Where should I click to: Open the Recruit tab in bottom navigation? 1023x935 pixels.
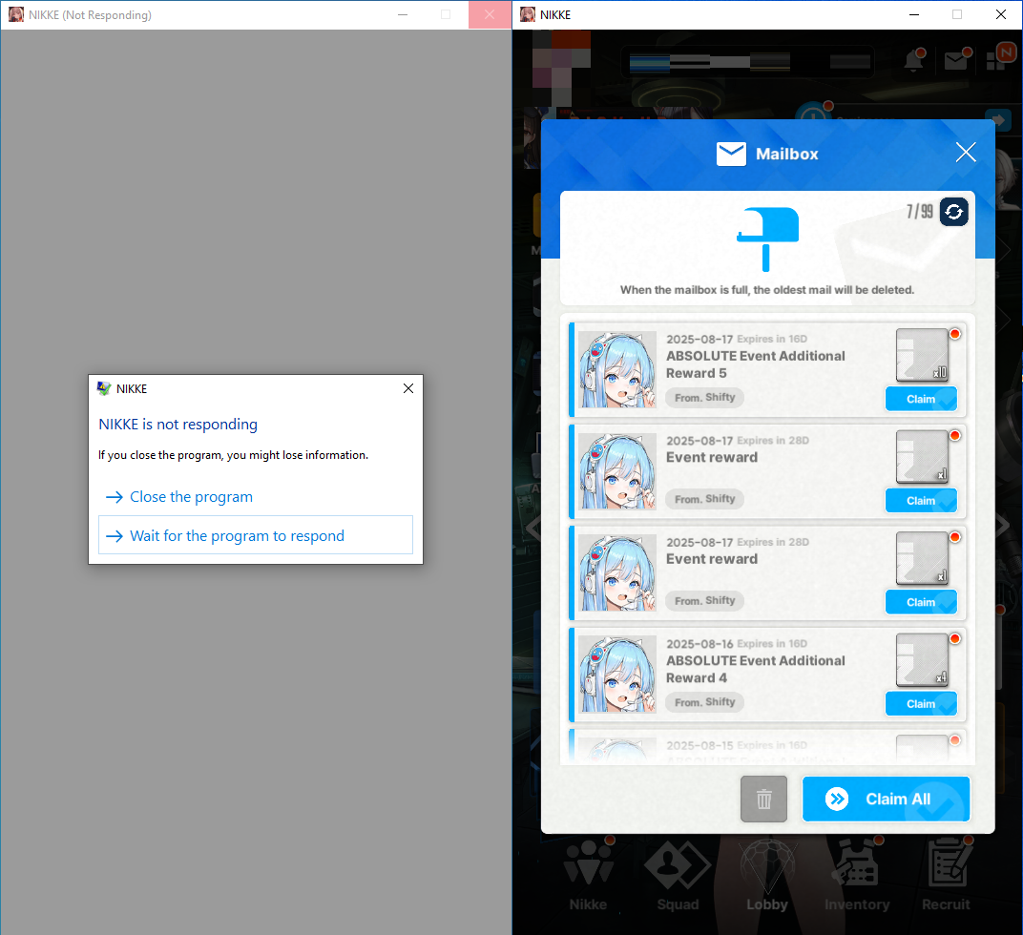pos(946,876)
